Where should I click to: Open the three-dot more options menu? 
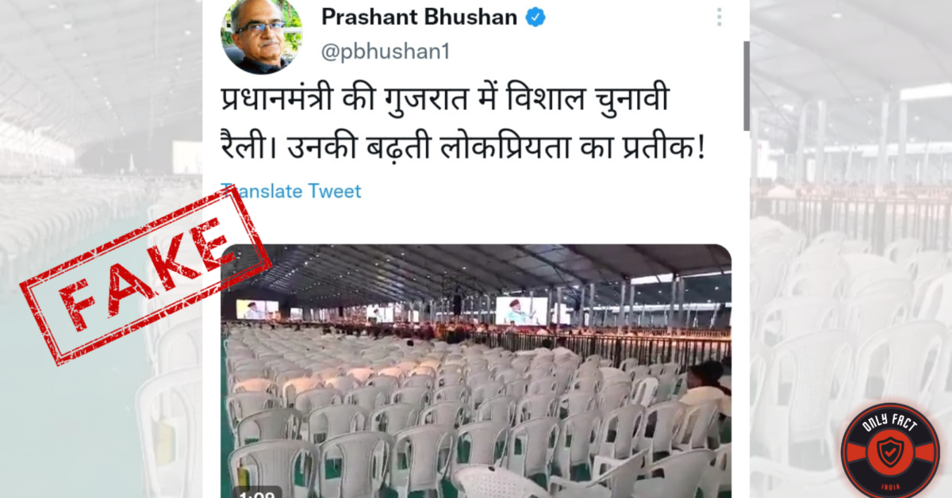[x=719, y=17]
